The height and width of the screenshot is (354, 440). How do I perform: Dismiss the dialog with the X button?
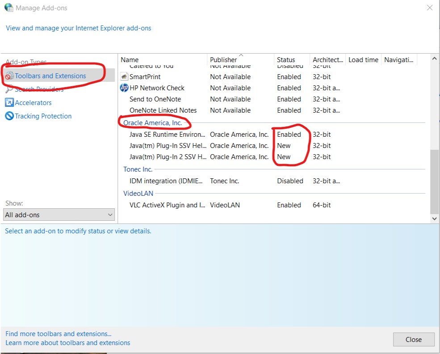(430, 8)
